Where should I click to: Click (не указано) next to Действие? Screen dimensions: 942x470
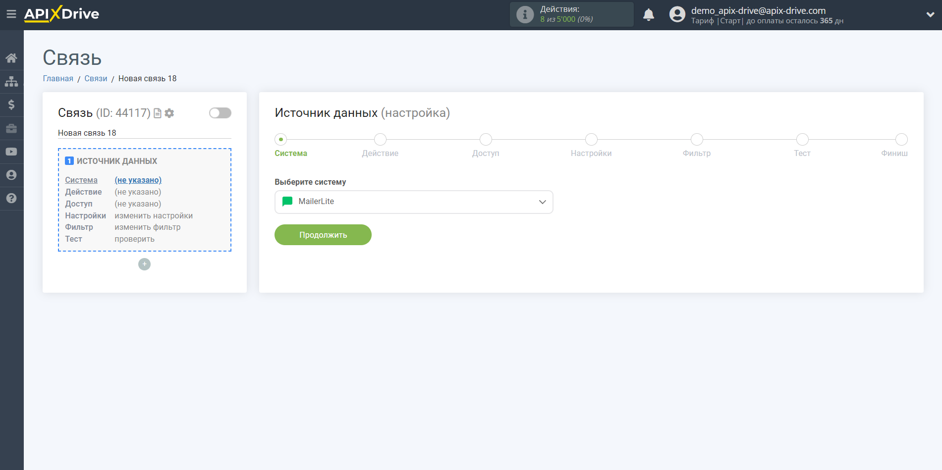click(138, 192)
